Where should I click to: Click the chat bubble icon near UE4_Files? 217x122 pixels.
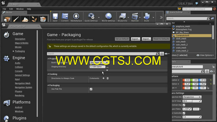coord(197,3)
